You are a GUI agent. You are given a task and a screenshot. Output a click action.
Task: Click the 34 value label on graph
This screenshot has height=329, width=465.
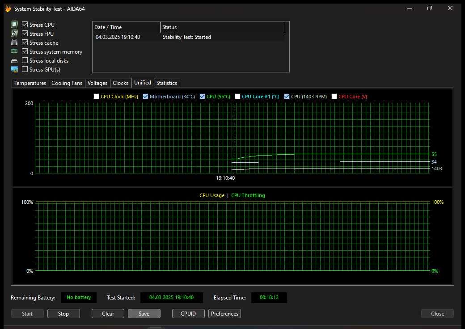coord(434,162)
